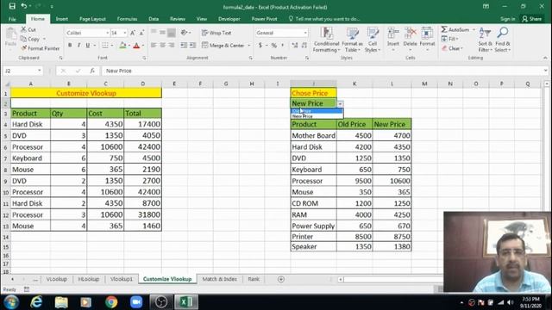
Task: Open Google Chrome from taskbar
Action: 111,302
